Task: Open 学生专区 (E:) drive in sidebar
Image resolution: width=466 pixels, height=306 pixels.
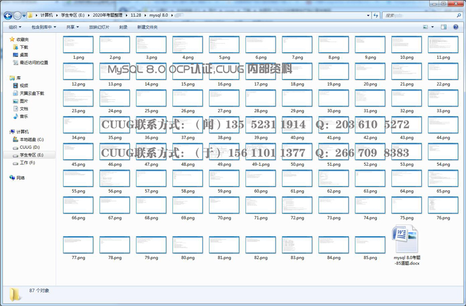Action: [31, 155]
